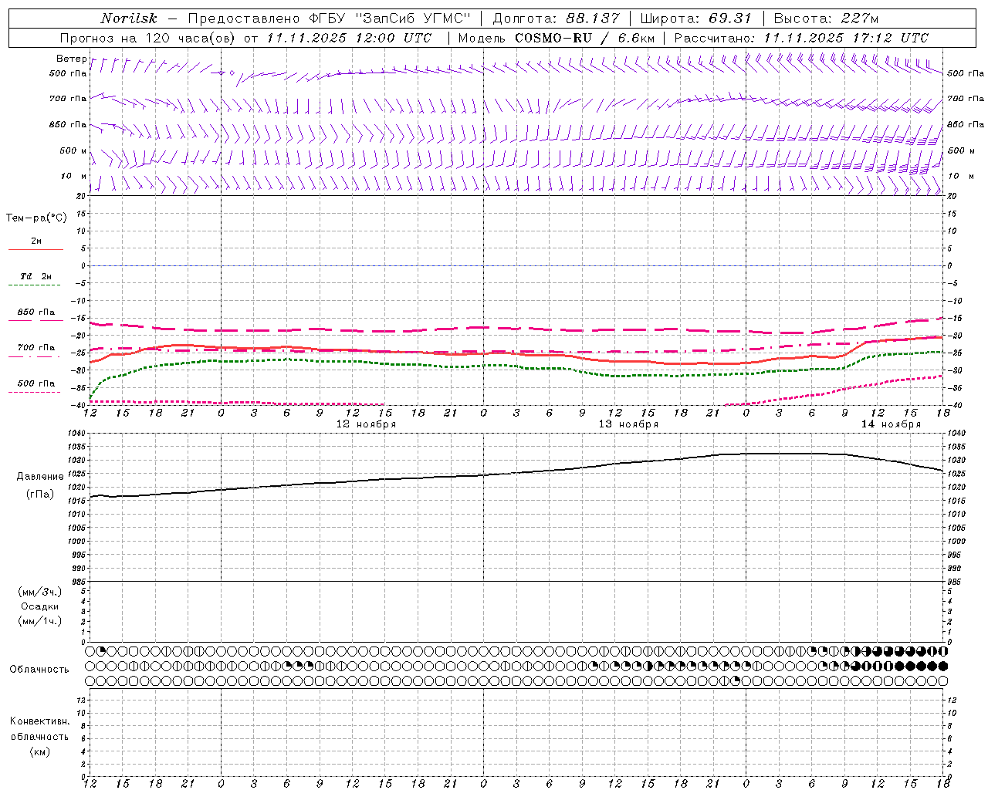This screenshot has height=790, width=988.
Task: Click the (гПа) unit label under Давление
Action: click(x=39, y=495)
